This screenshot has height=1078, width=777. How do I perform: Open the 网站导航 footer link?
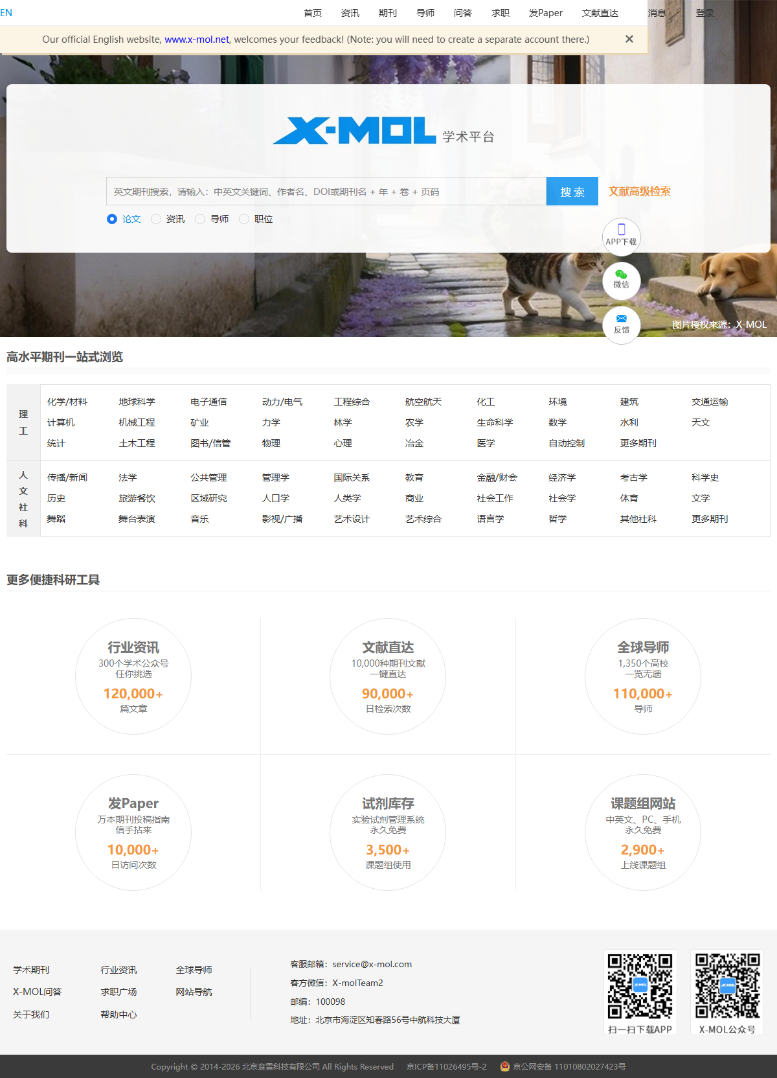(194, 992)
